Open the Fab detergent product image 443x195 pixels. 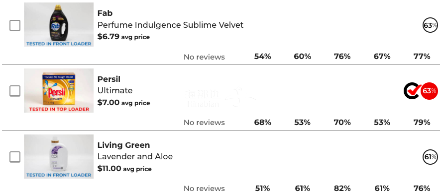pos(59,24)
